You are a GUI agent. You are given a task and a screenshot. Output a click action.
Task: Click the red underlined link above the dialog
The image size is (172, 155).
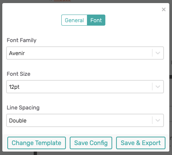(62, 0)
